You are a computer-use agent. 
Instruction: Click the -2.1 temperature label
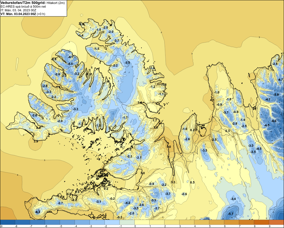tap(139, 158)
